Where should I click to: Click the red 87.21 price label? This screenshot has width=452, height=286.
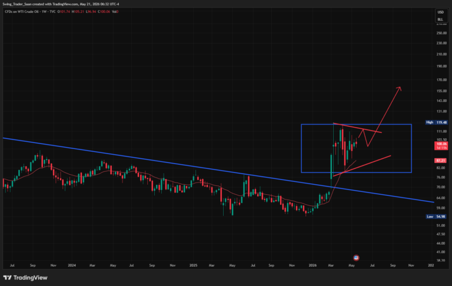pyautogui.click(x=440, y=161)
